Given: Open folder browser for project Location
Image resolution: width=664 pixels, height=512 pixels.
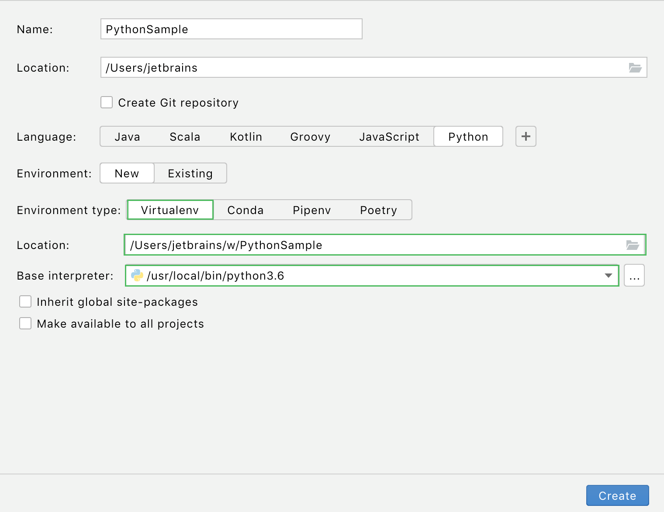Looking at the screenshot, I should [635, 67].
